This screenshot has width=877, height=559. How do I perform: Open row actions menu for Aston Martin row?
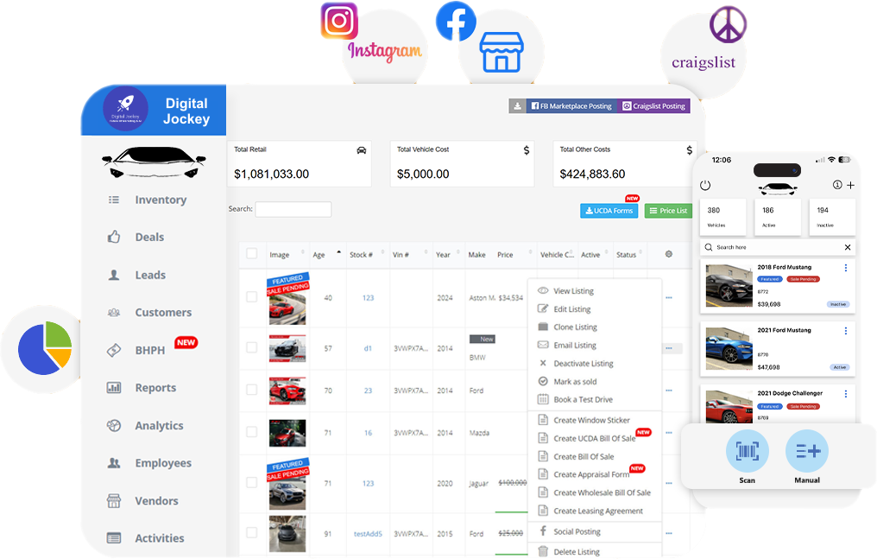point(668,297)
